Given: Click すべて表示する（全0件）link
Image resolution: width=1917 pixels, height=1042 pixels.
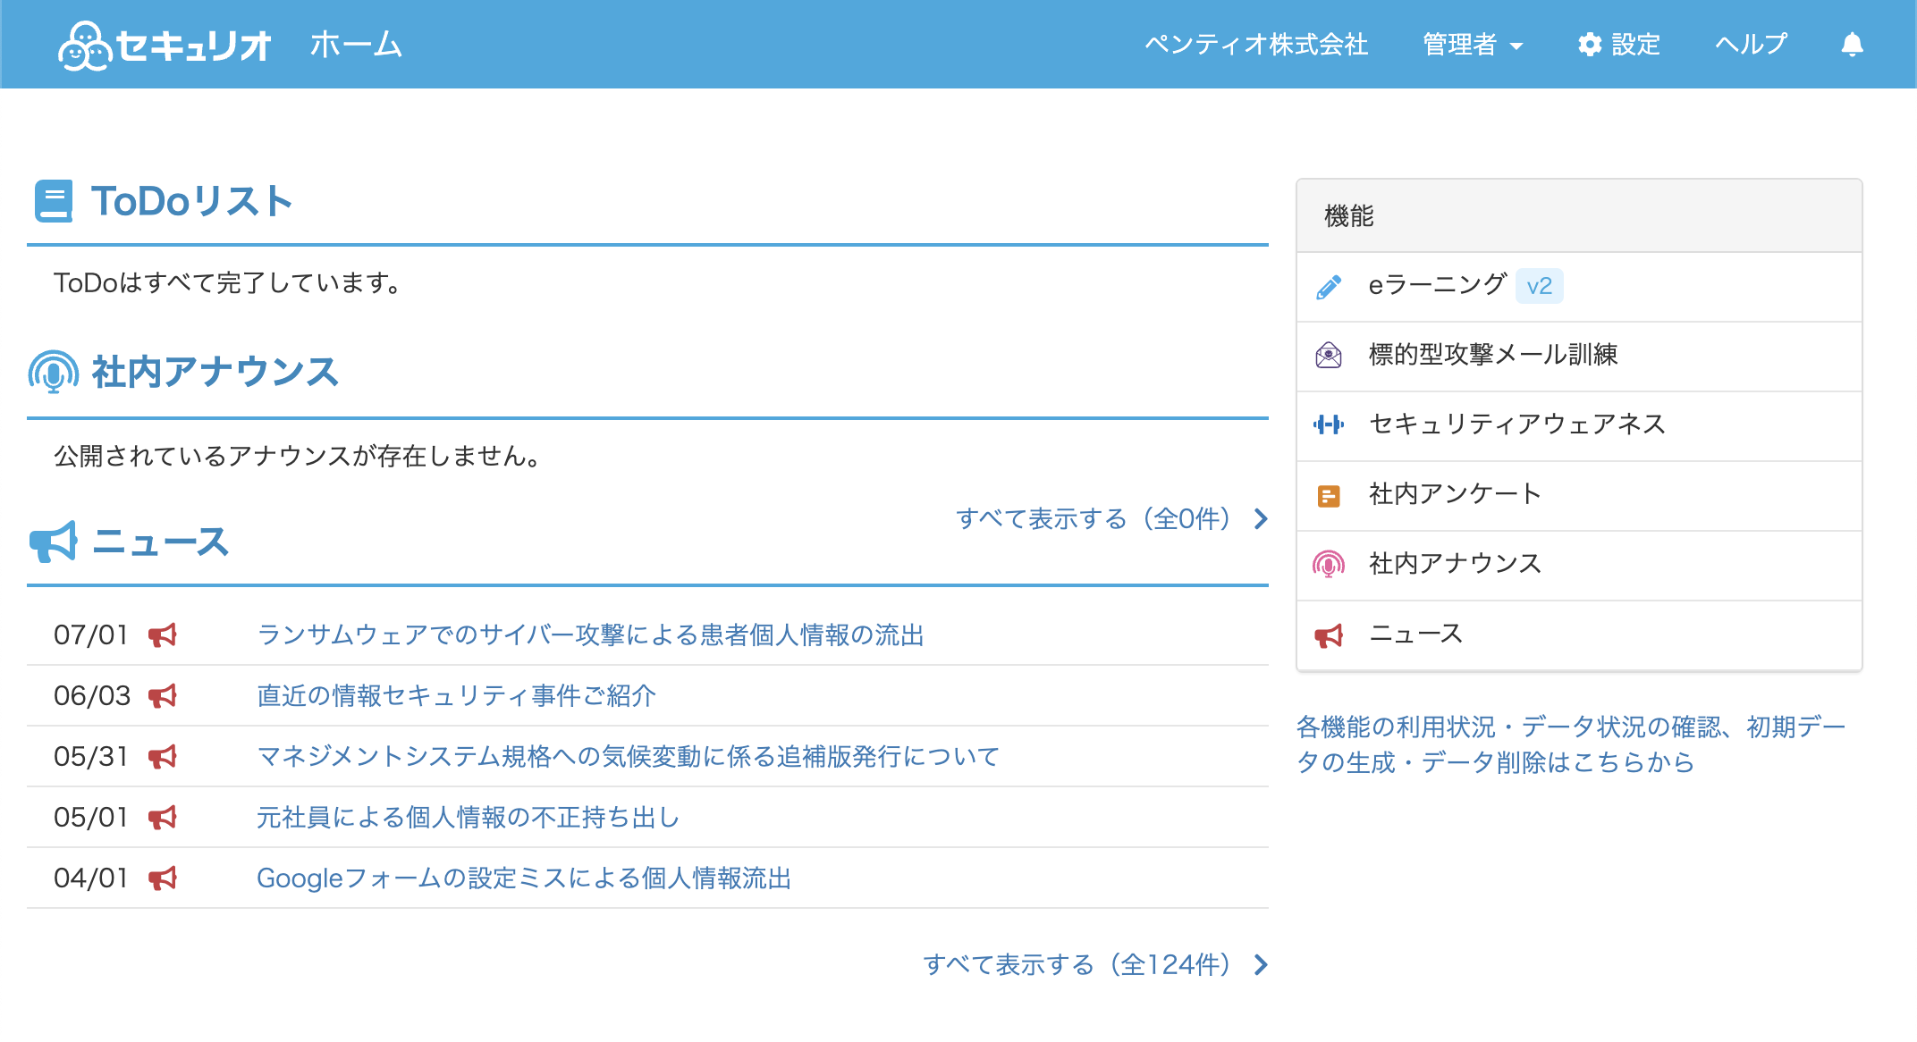Looking at the screenshot, I should pos(1111,519).
